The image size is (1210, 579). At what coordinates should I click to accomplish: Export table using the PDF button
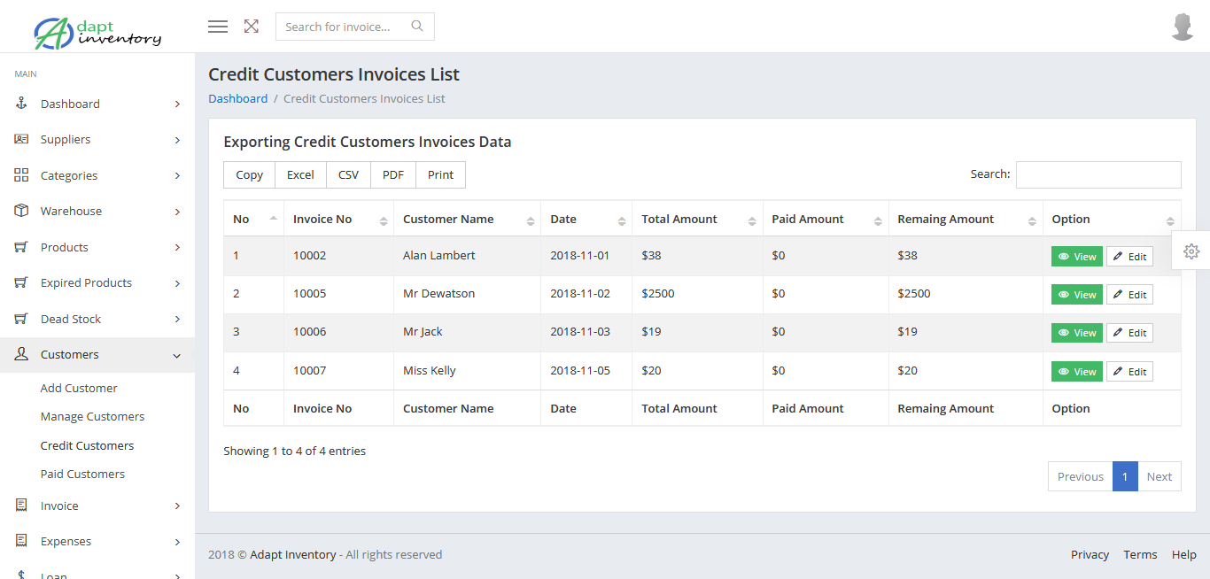pyautogui.click(x=392, y=175)
